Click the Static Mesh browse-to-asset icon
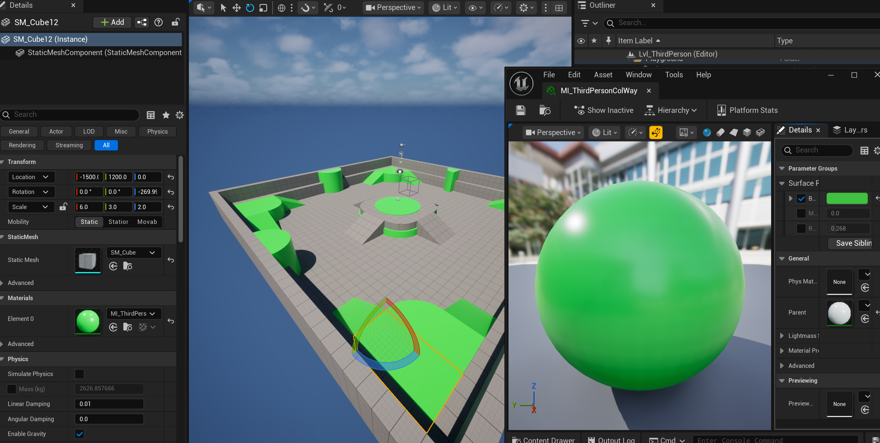This screenshot has width=880, height=443. [127, 266]
